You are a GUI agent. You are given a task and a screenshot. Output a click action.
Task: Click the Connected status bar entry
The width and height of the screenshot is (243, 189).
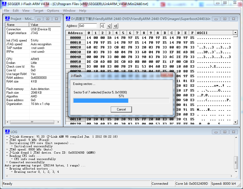163,184
